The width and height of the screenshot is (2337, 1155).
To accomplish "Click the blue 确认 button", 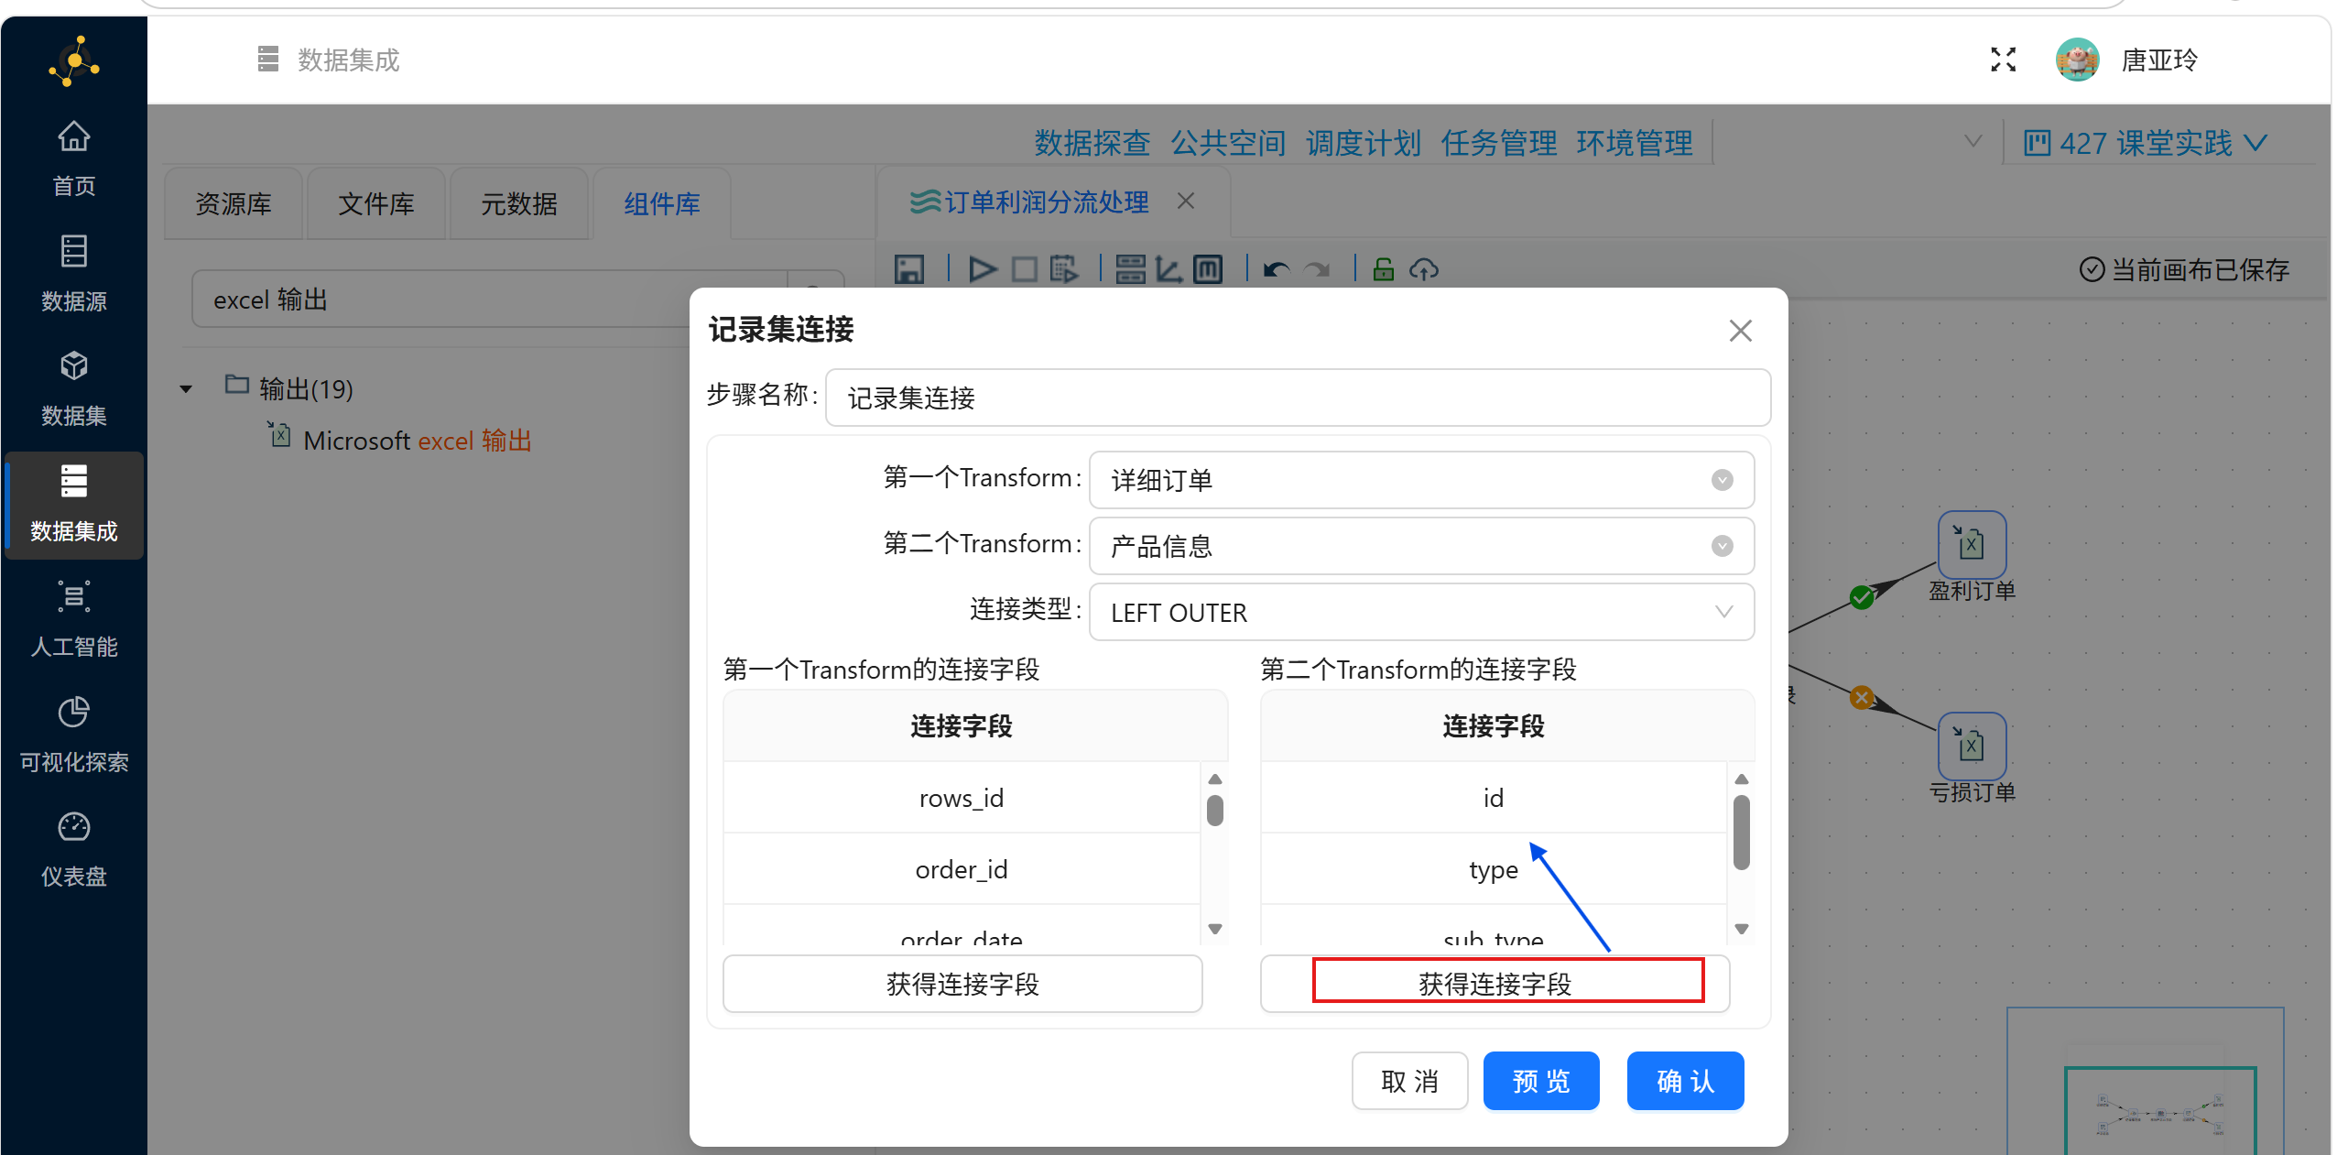I will coord(1684,1081).
